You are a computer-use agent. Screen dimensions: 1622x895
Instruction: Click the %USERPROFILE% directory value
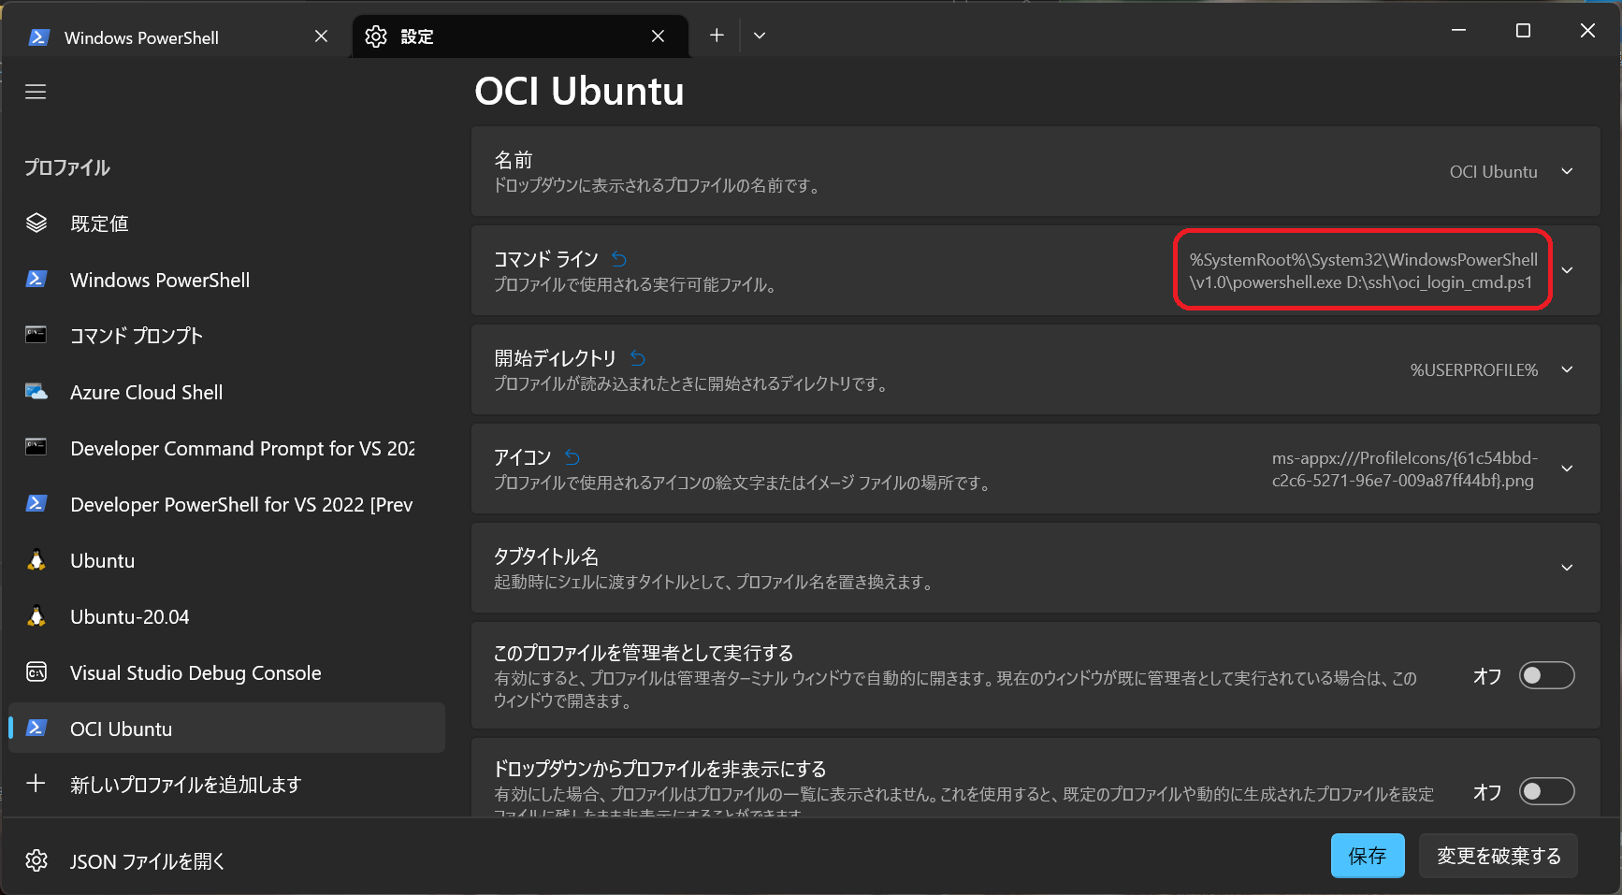pyautogui.click(x=1474, y=370)
